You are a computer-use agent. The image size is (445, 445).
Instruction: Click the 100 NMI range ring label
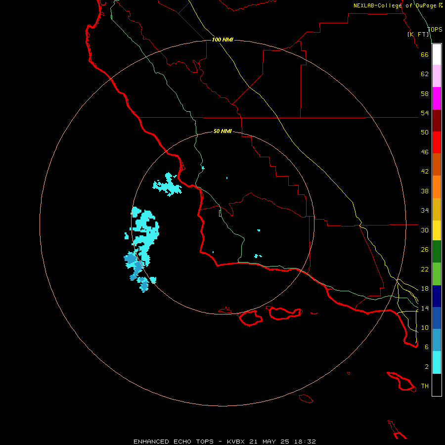point(222,40)
